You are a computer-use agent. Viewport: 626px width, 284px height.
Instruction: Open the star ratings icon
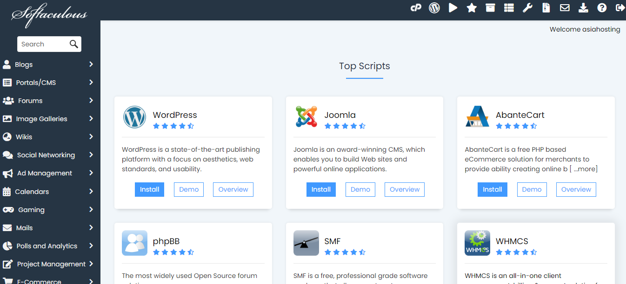[x=472, y=8]
